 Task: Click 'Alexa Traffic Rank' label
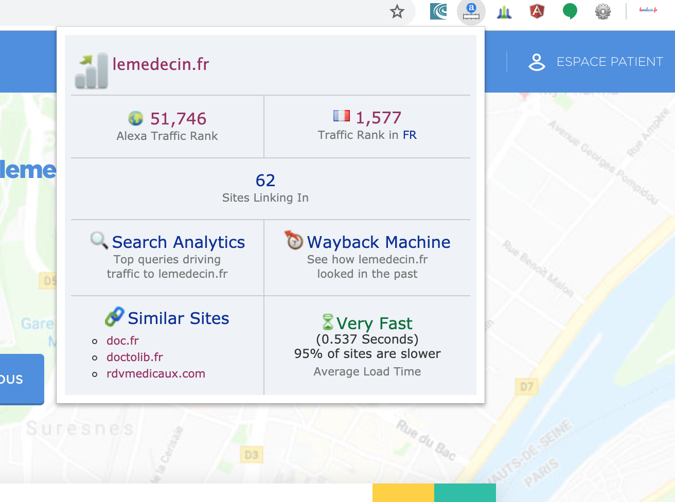click(167, 136)
